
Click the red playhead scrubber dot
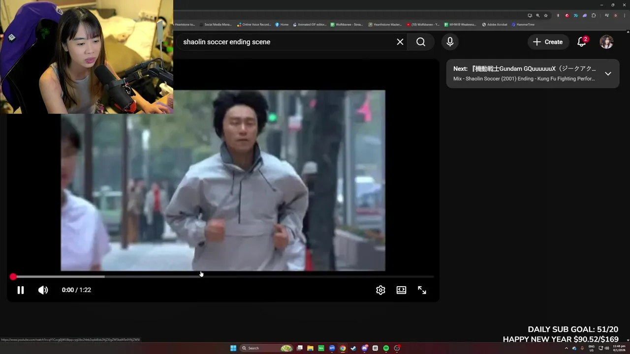tap(13, 277)
